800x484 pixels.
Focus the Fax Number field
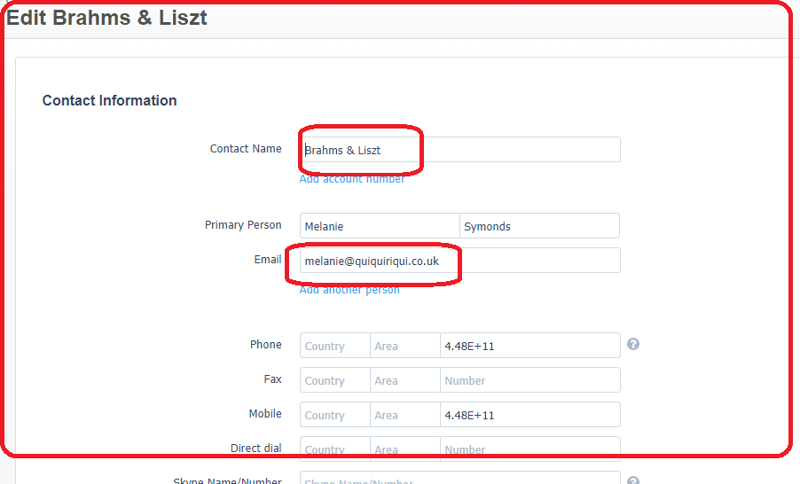coord(530,380)
